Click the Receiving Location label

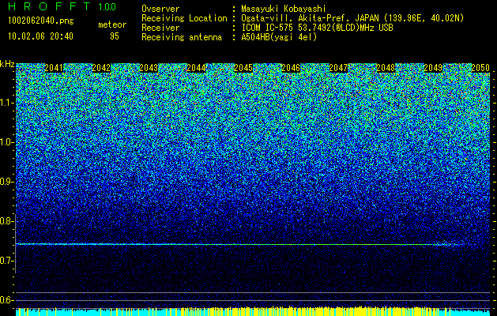[x=184, y=18]
